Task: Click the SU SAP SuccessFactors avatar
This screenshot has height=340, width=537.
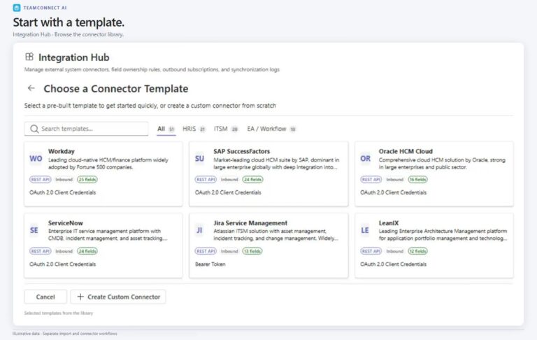Action: 199,159
